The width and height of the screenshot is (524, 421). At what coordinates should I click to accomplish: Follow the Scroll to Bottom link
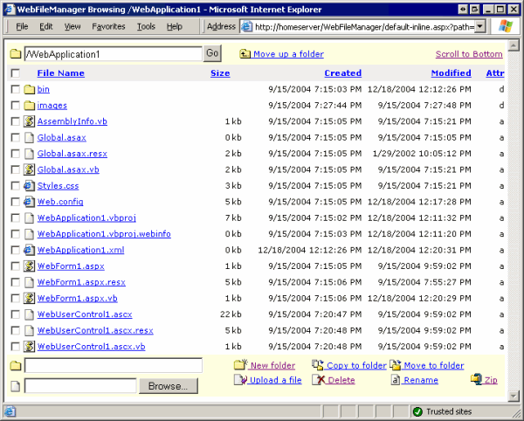click(469, 54)
